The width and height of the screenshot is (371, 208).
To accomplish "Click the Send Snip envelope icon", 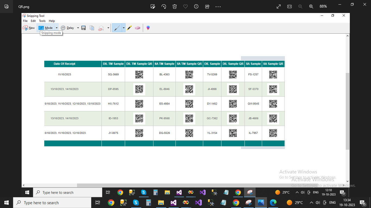I will click(101, 28).
